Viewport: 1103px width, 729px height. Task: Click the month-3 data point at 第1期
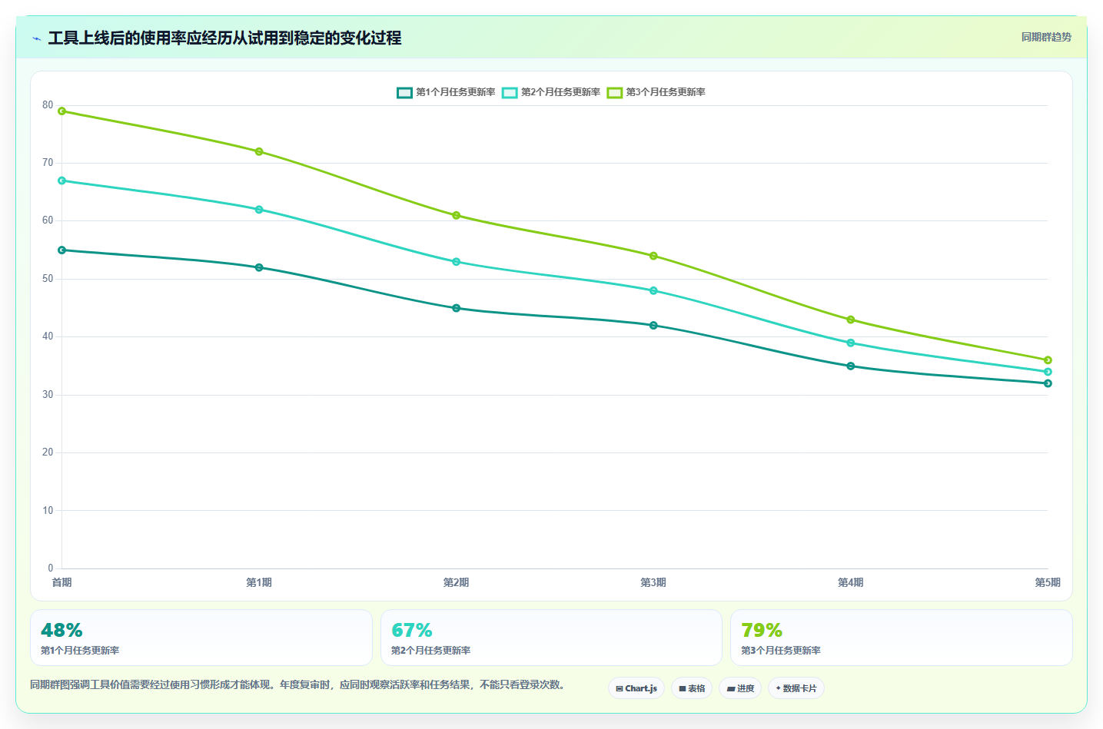[x=259, y=151]
